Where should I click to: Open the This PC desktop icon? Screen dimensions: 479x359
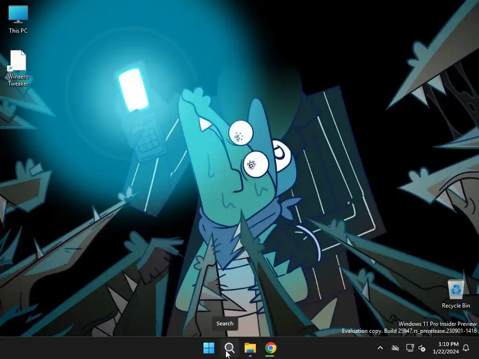pos(18,19)
